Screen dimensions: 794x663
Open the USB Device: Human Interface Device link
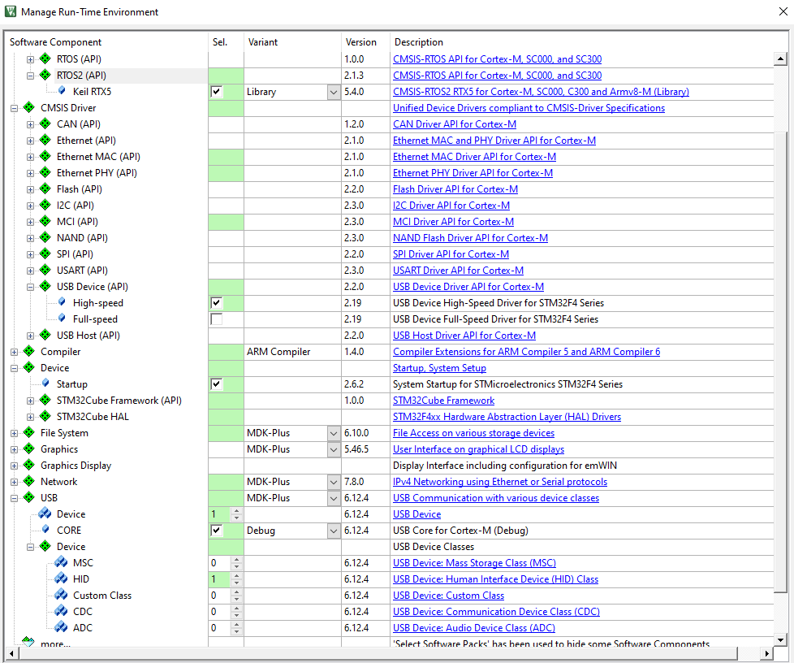point(496,579)
